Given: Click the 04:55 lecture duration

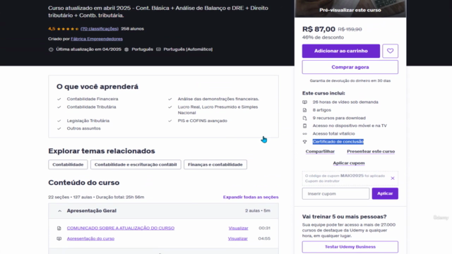Looking at the screenshot, I should (x=264, y=238).
